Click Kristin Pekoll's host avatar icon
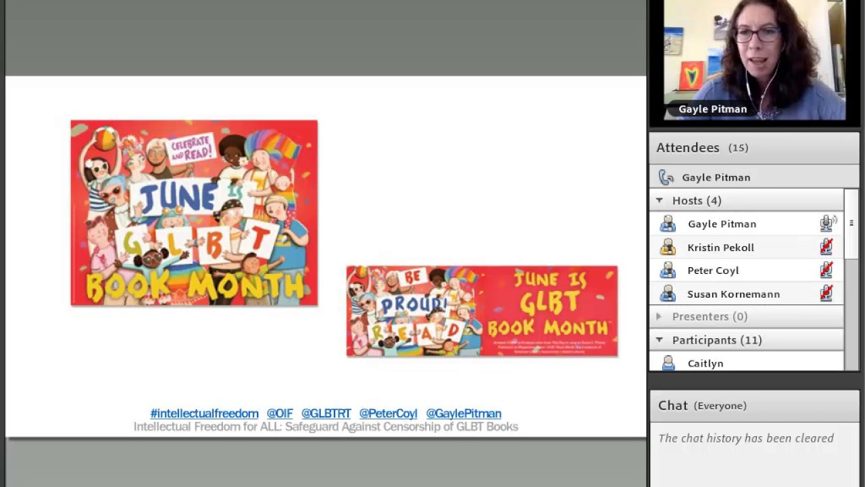The width and height of the screenshot is (865, 487). [668, 248]
